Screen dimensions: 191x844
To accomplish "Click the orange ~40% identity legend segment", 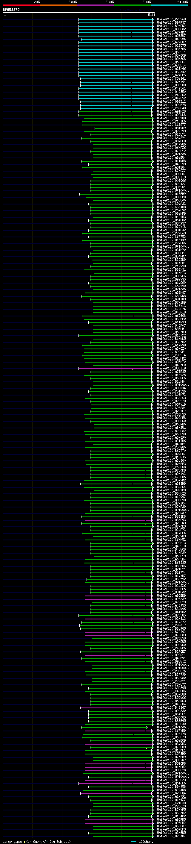I will tap(58, 5).
